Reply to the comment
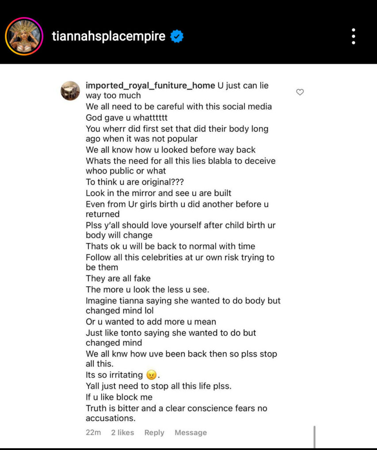The image size is (377, 450). pyautogui.click(x=154, y=432)
